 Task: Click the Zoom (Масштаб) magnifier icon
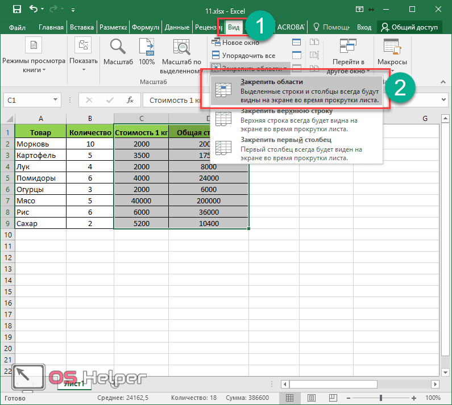118,47
